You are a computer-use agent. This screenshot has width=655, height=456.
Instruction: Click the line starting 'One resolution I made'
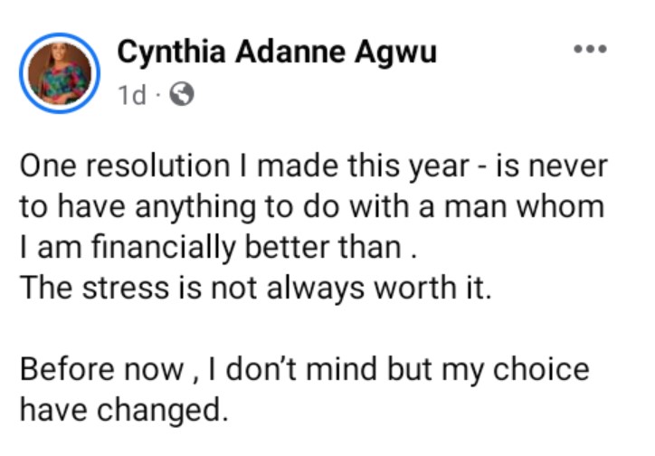pyautogui.click(x=313, y=168)
